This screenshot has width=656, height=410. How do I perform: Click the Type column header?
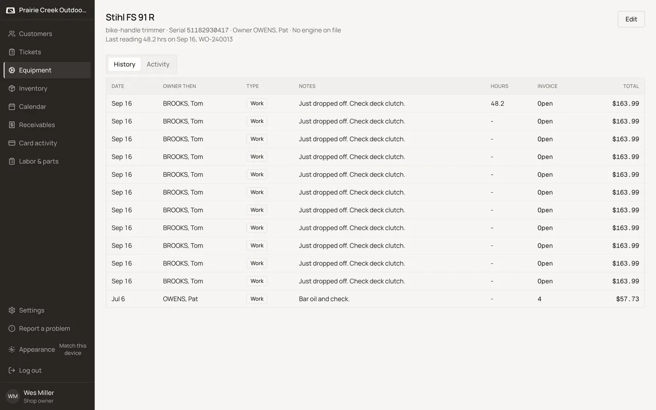(x=253, y=86)
